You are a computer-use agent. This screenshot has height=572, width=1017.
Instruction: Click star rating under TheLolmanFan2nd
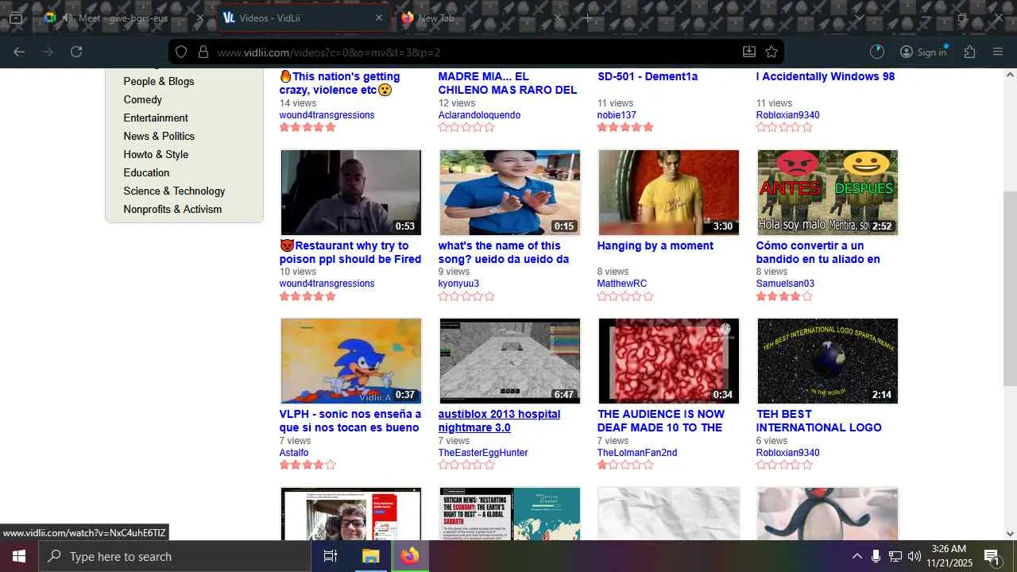625,465
